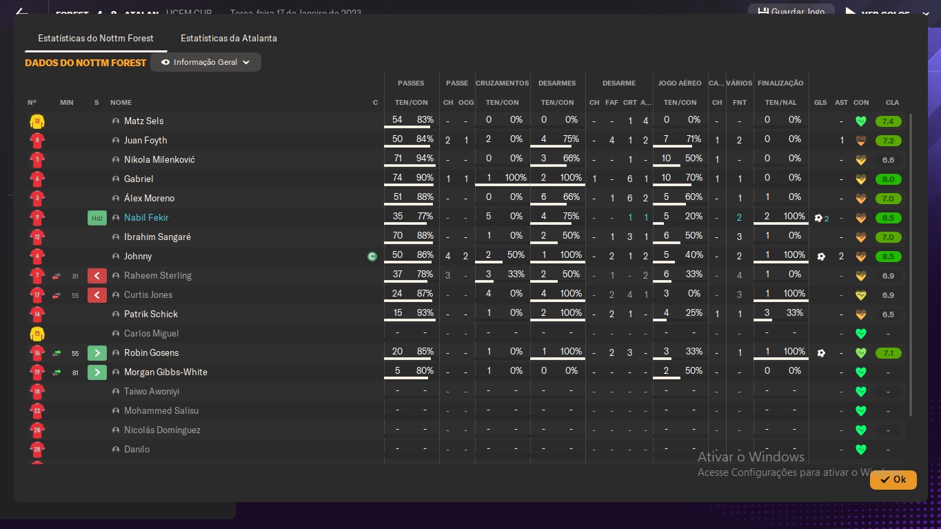Click the Guardar Jogo button

pos(791,12)
